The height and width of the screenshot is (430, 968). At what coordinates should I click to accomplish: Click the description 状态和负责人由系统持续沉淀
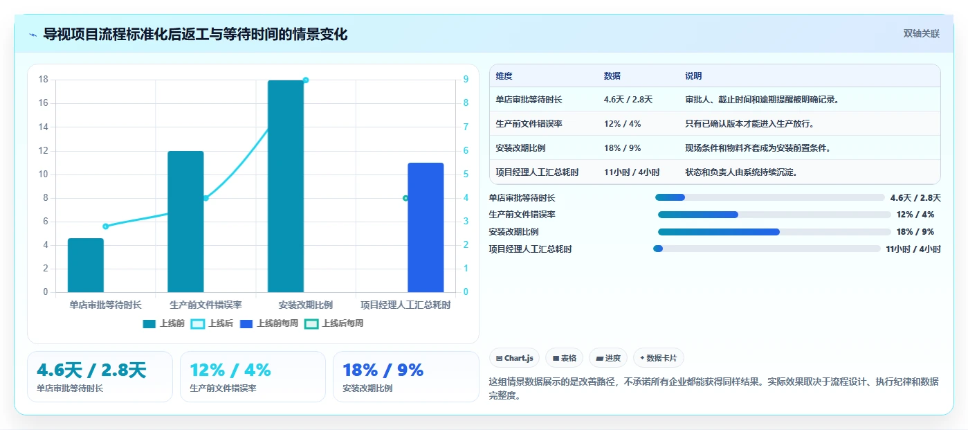741,172
